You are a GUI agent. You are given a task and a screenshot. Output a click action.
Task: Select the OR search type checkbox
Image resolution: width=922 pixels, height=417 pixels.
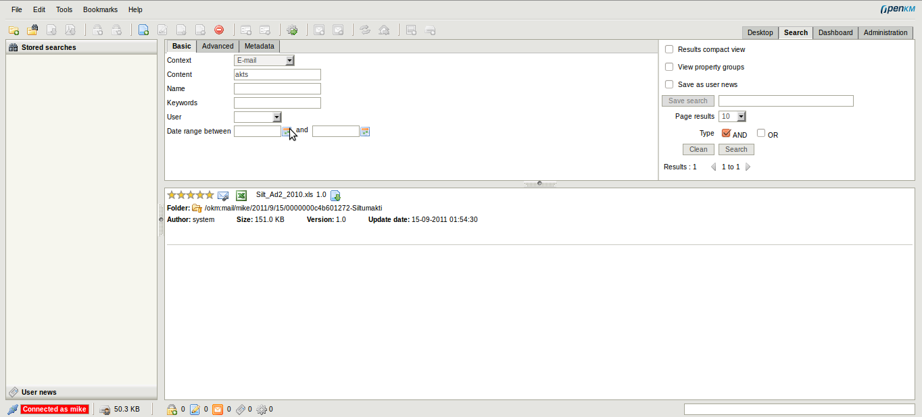(x=761, y=134)
